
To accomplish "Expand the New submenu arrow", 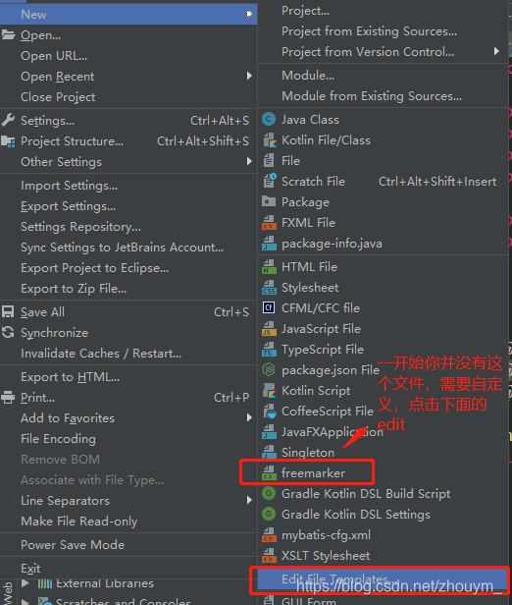I will point(249,15).
